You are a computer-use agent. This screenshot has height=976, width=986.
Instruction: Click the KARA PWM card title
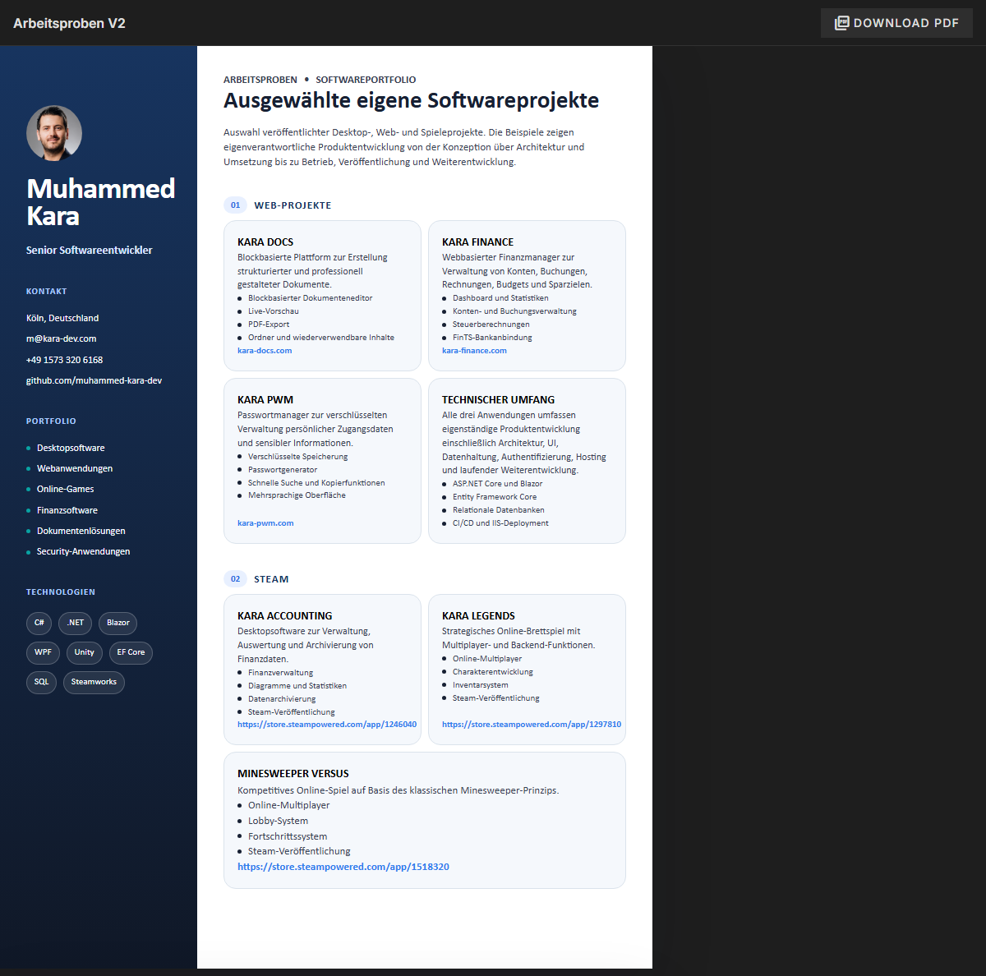pos(265,400)
